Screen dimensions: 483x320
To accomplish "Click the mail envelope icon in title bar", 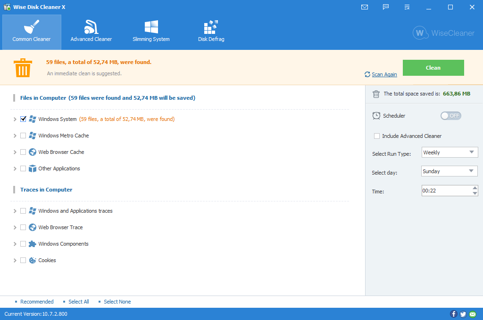I will 365,7.
